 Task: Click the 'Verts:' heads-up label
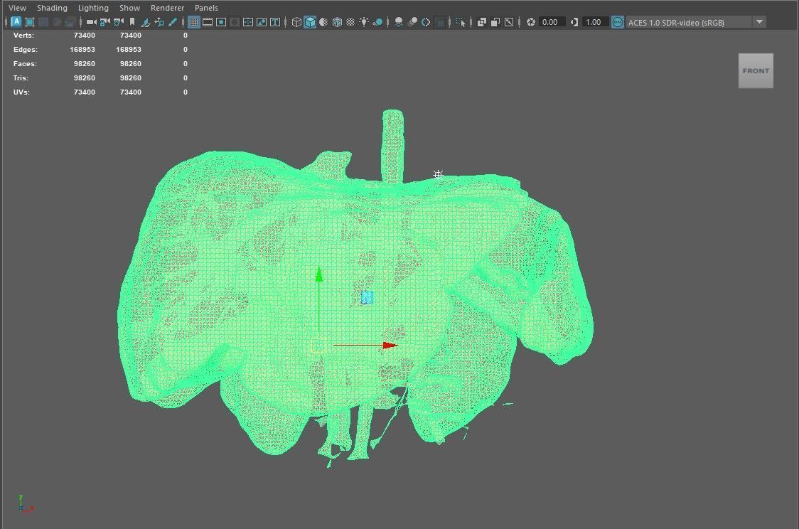(23, 35)
